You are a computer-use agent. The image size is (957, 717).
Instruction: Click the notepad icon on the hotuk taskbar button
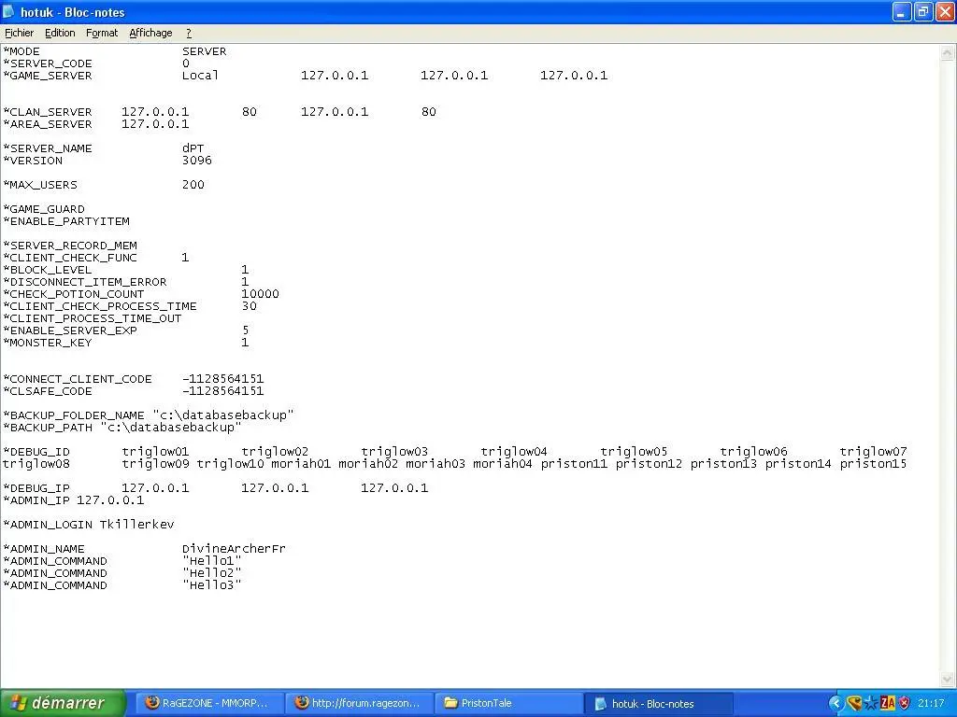coord(601,704)
